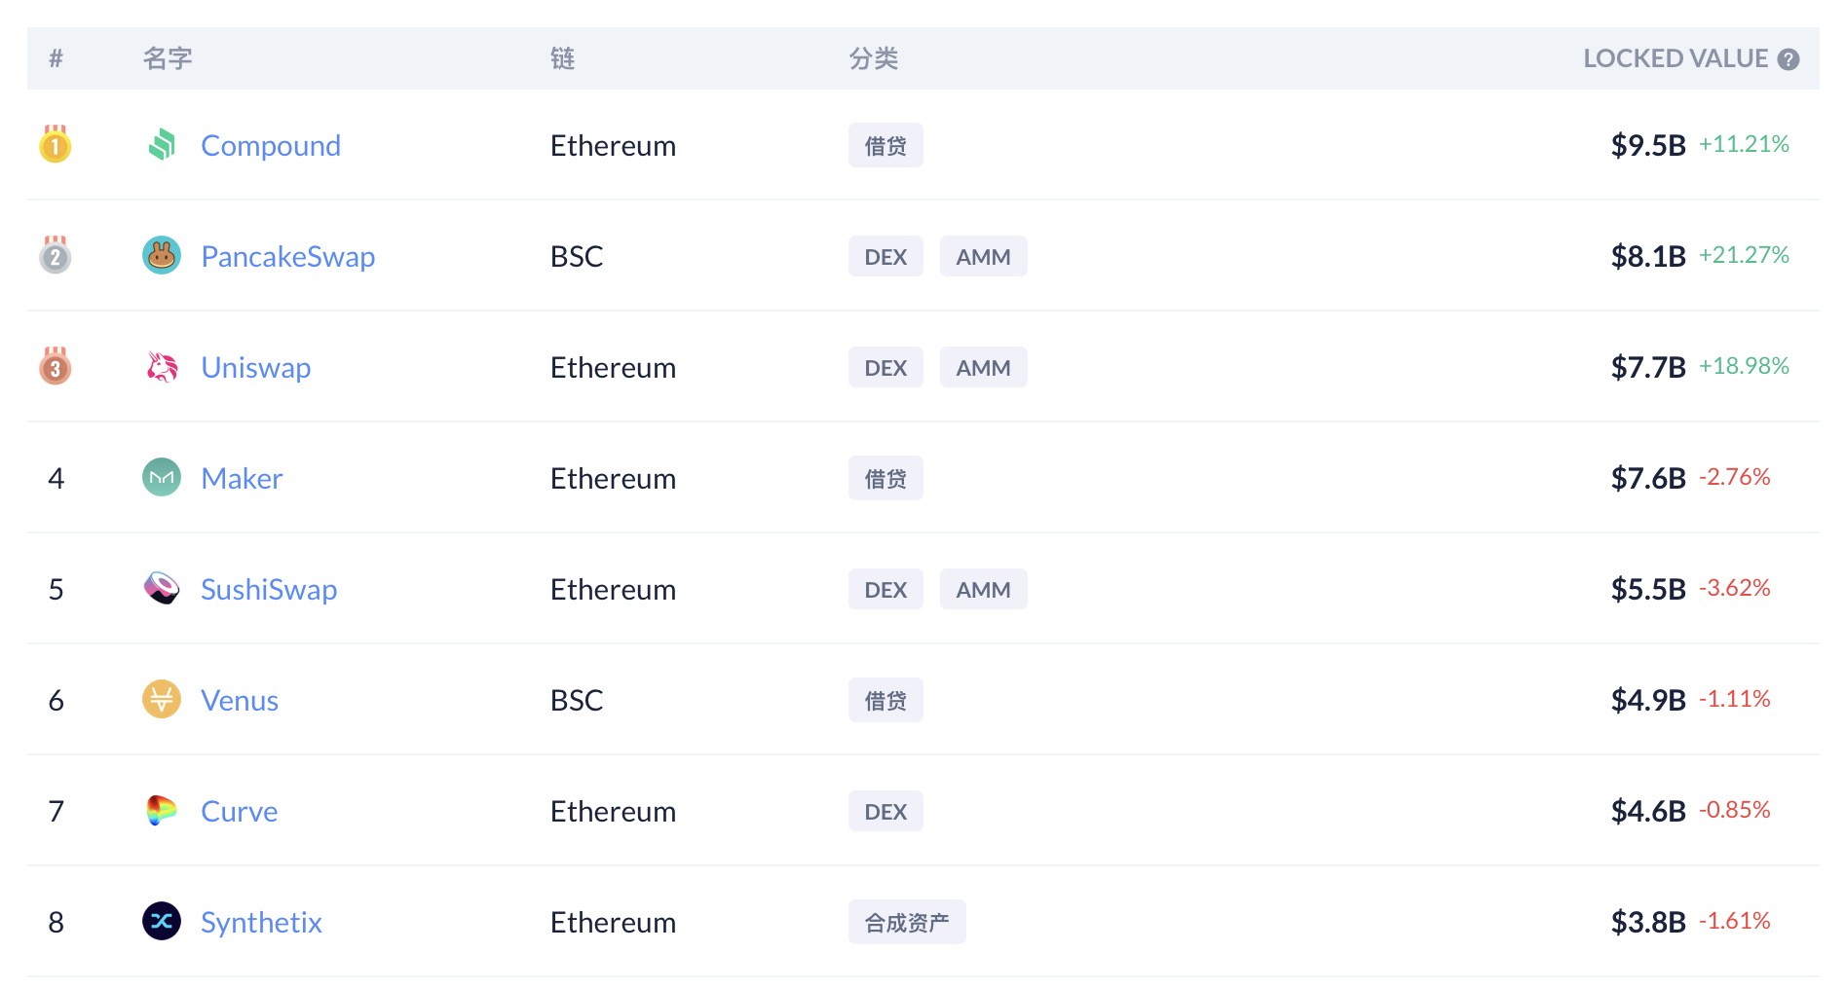The image size is (1845, 989).
Task: Click the Maker protocol icon
Action: [162, 478]
